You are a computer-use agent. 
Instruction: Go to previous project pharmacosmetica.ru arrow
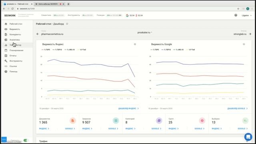coord(38,34)
